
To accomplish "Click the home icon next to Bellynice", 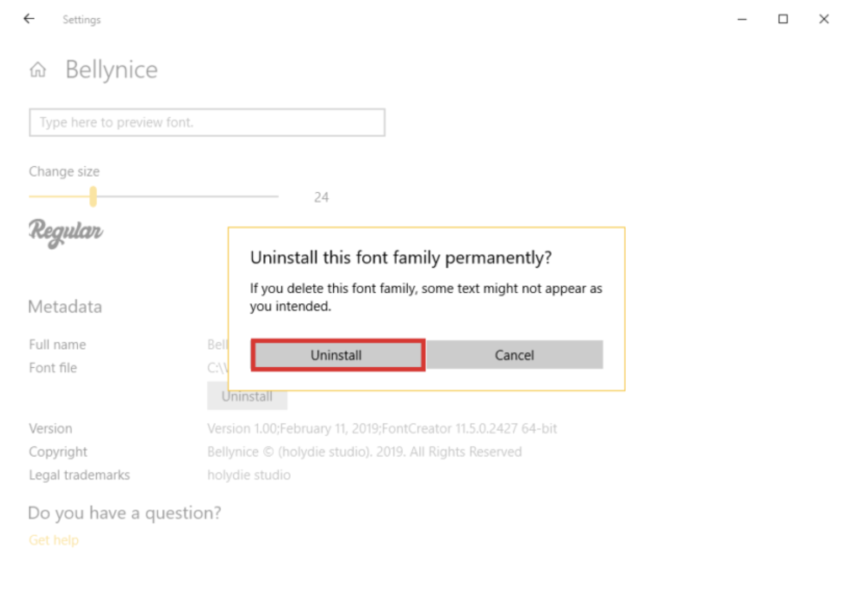I will click(37, 70).
